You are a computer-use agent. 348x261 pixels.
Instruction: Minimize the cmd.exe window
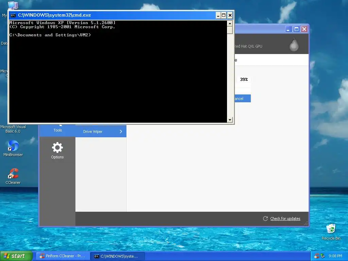218,15
